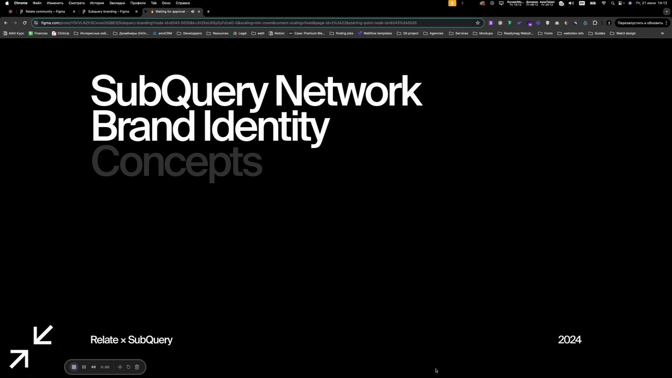This screenshot has width=672, height=378.
Task: Open the color wheel extension
Action: pyautogui.click(x=566, y=23)
